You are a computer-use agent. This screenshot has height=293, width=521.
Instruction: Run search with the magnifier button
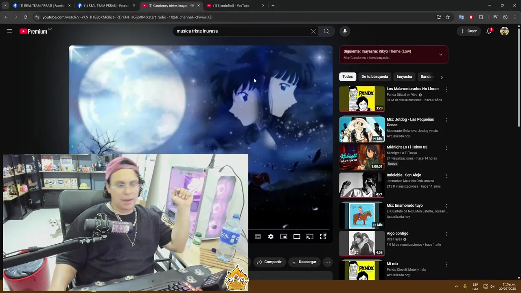pyautogui.click(x=326, y=31)
